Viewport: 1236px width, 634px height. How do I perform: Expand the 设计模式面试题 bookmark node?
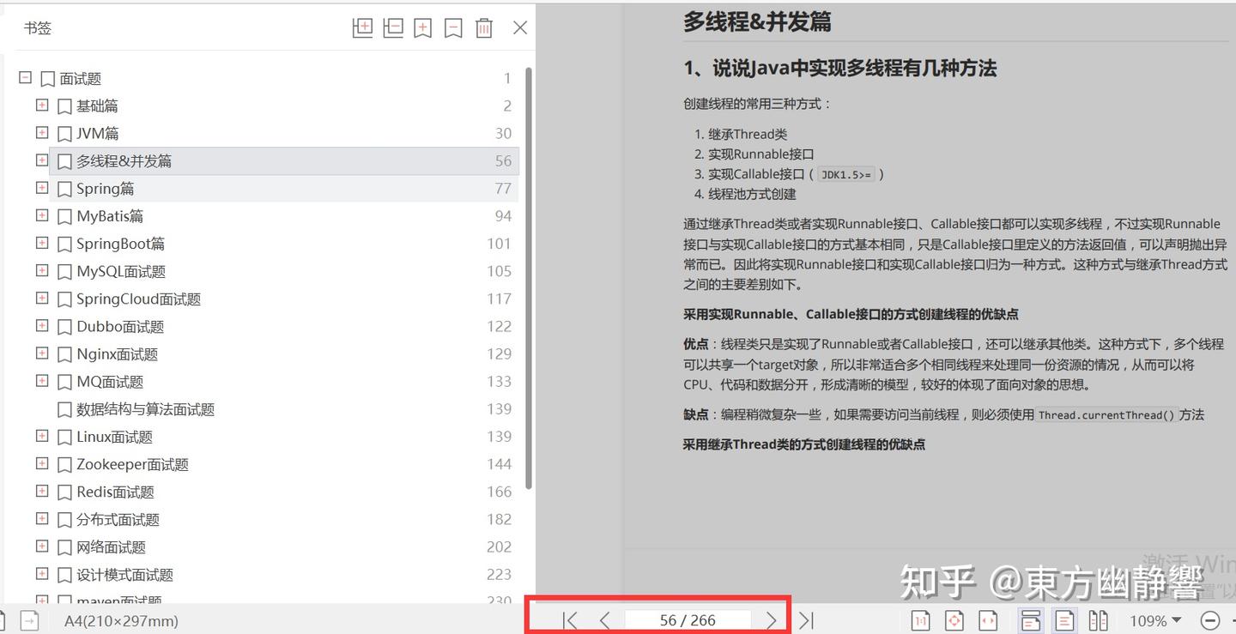tap(42, 573)
